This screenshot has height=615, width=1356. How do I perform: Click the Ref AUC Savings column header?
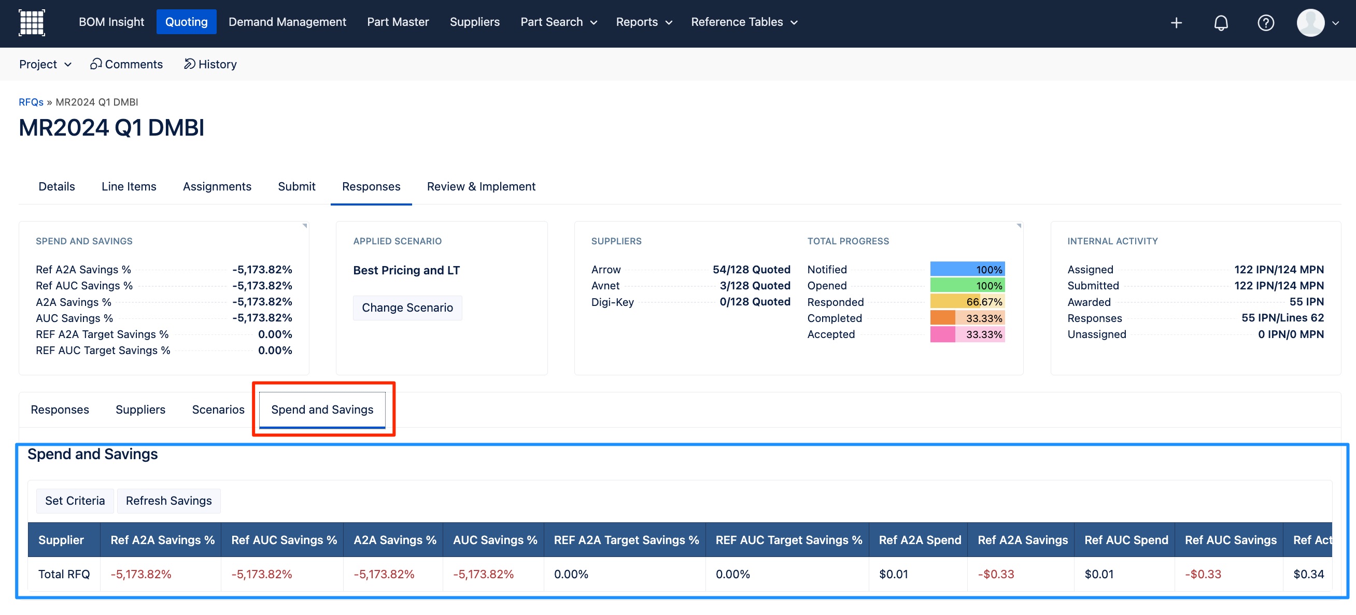[x=1229, y=540]
